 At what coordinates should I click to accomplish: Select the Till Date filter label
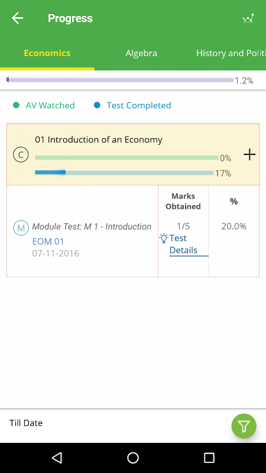pos(26,423)
